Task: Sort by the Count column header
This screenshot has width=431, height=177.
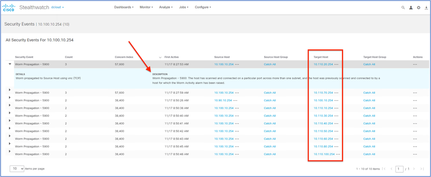Action: [x=69, y=57]
